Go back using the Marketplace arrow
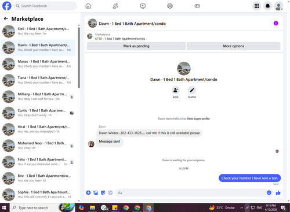Viewport: 290px width, 212px height. click(x=6, y=18)
